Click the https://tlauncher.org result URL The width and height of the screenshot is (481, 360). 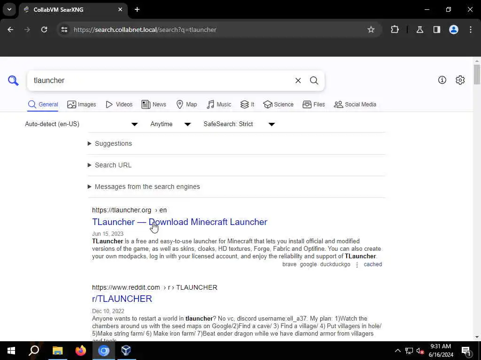pos(129,210)
